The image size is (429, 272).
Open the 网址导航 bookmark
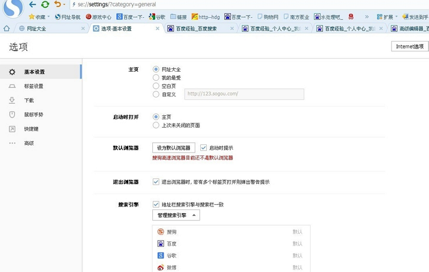[68, 17]
